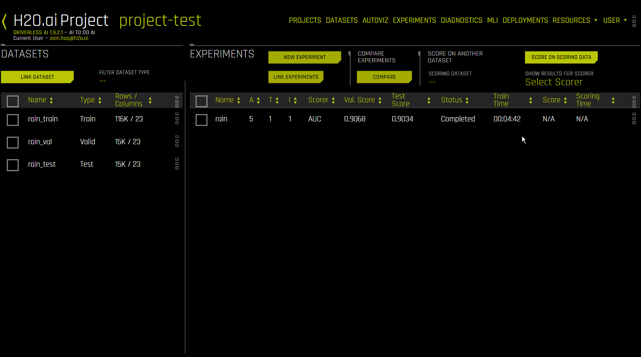
Task: Sort experiments by Val. Score
Action: point(380,100)
